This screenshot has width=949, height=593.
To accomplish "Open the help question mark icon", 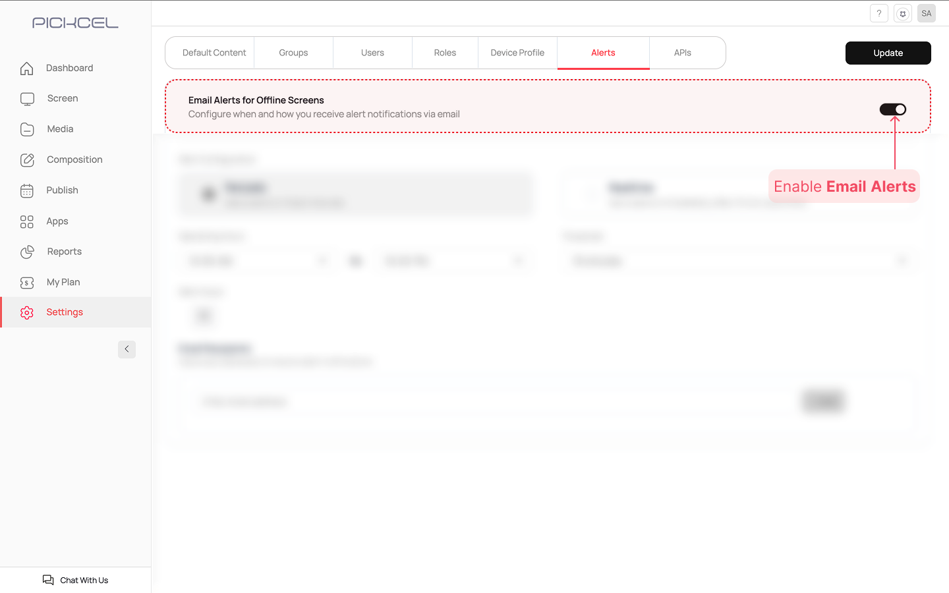I will pos(878,13).
